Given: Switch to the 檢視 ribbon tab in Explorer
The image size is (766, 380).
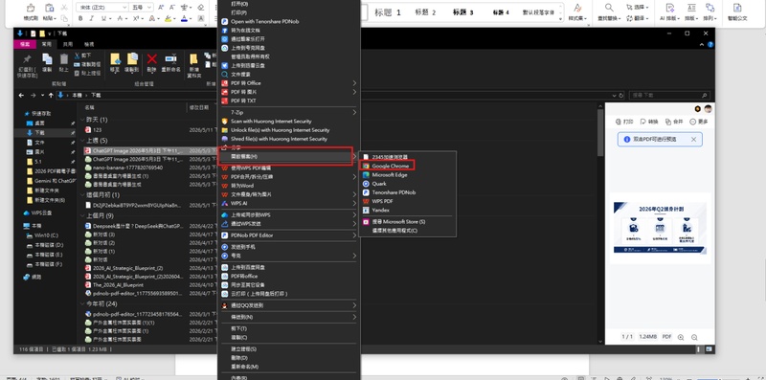Looking at the screenshot, I should coord(89,44).
